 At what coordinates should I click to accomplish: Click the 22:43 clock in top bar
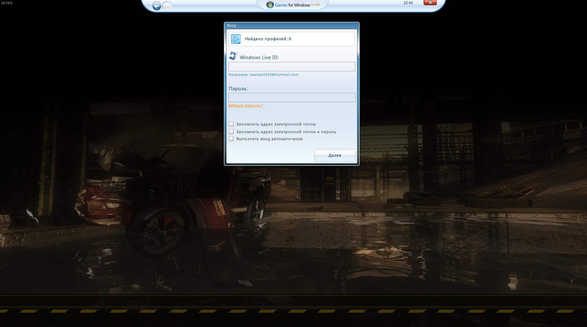[x=408, y=3]
